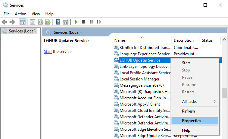Open the Help menu in menu bar
This screenshot has width=228, height=139.
(x=49, y=14)
